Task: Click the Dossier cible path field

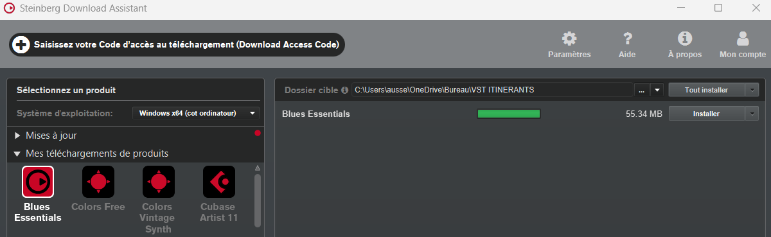Action: 492,90
